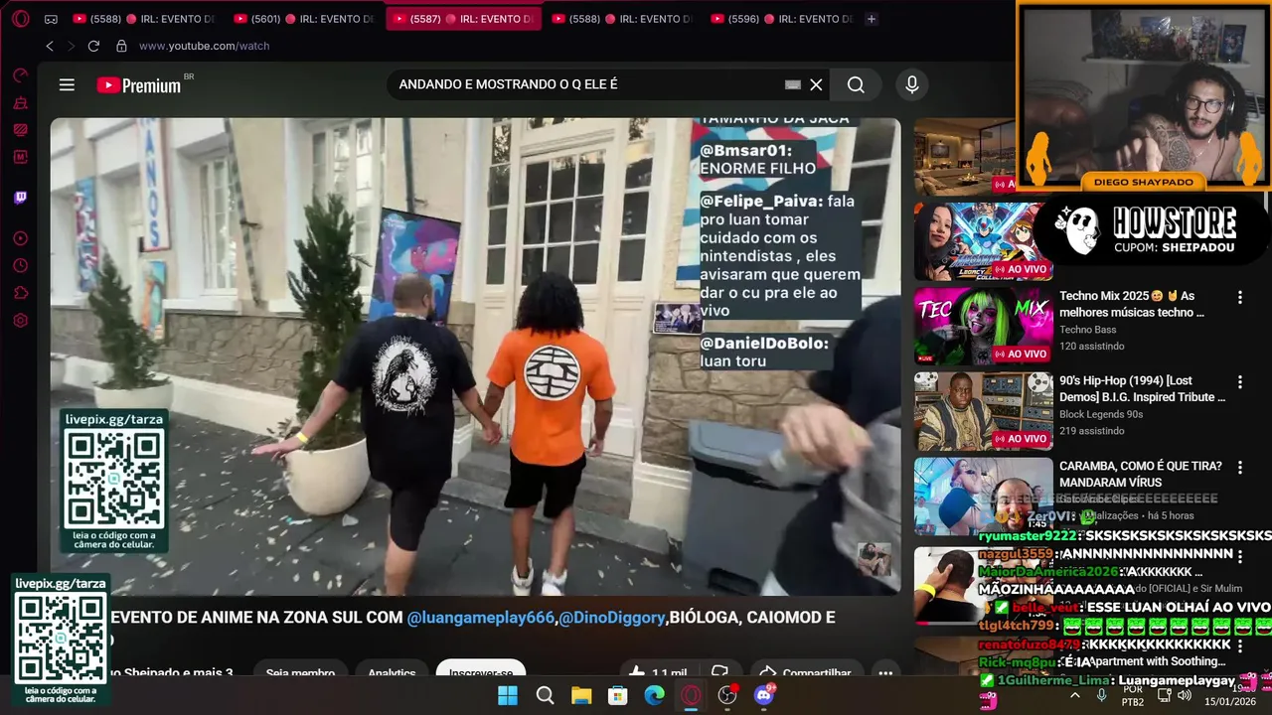Open File Explorer from taskbar
Screen dimensions: 1272x715
coord(581,695)
